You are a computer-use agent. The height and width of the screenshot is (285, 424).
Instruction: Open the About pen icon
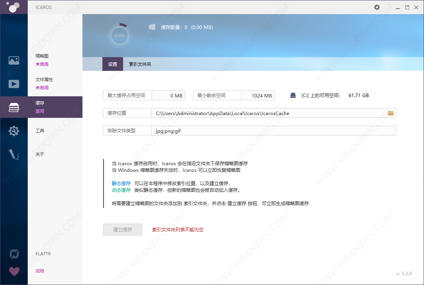(14, 154)
